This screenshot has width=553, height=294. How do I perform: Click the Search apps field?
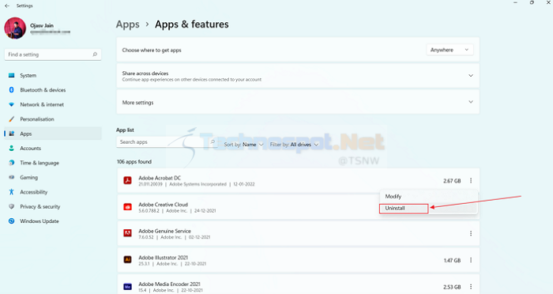tap(167, 142)
